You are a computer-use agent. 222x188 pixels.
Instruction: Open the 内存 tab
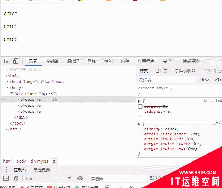coord(125,61)
